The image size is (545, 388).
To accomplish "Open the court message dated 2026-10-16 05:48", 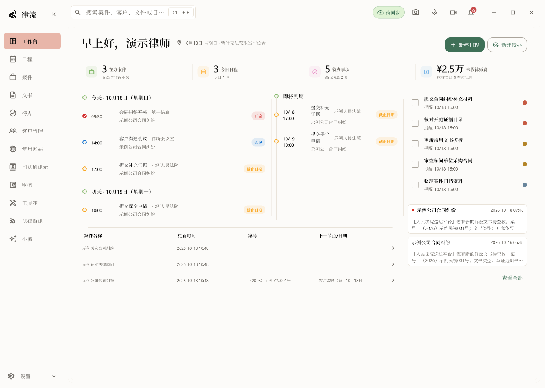I will 467,251.
